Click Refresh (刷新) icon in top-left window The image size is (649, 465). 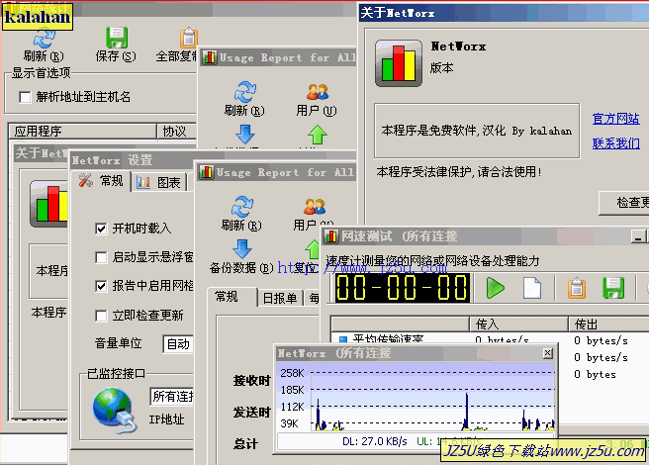[x=44, y=39]
